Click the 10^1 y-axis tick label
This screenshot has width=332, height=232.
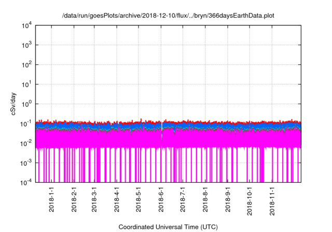tap(26, 84)
